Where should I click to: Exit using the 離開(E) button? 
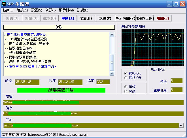[x=163, y=18]
